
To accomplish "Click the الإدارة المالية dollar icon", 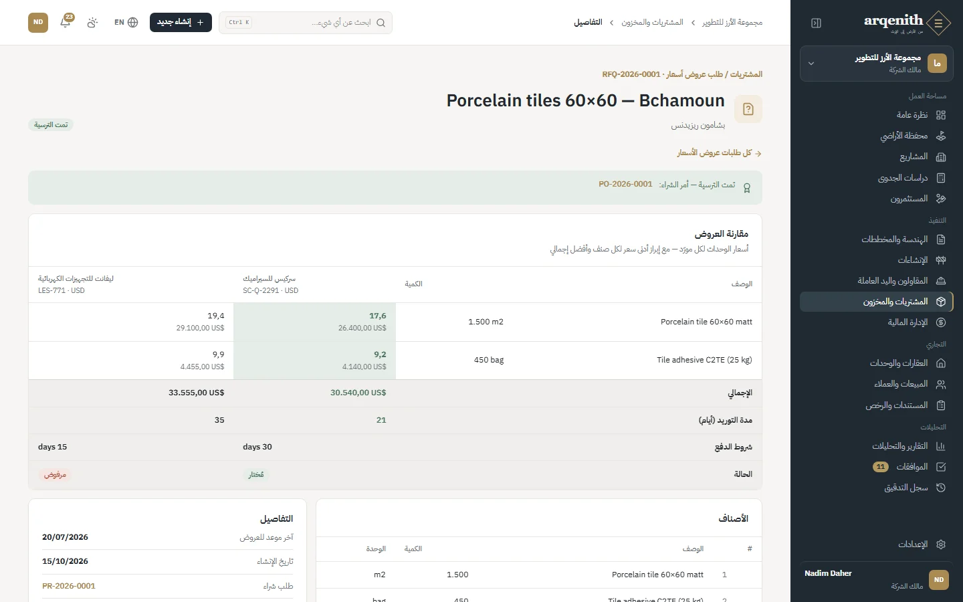I will pos(941,322).
